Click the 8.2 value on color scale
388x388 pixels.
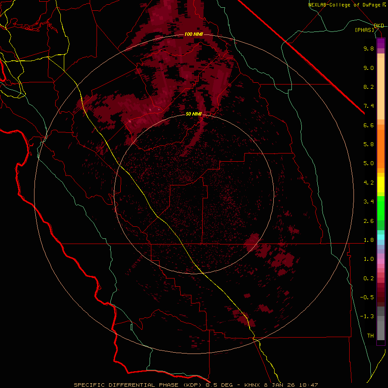(369, 87)
